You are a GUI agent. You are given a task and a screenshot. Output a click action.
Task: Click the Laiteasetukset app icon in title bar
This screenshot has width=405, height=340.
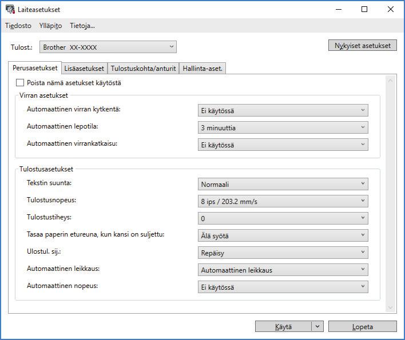coord(10,10)
